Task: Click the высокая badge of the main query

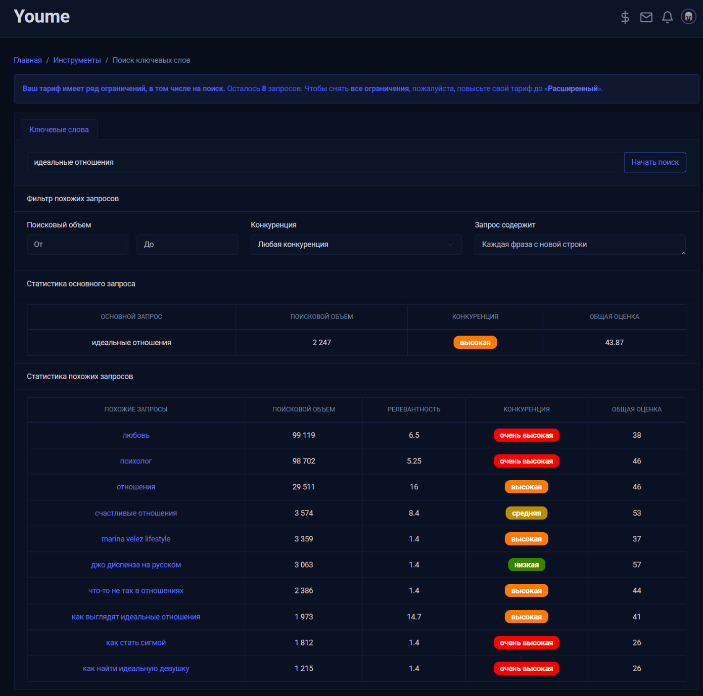Action: [x=475, y=343]
